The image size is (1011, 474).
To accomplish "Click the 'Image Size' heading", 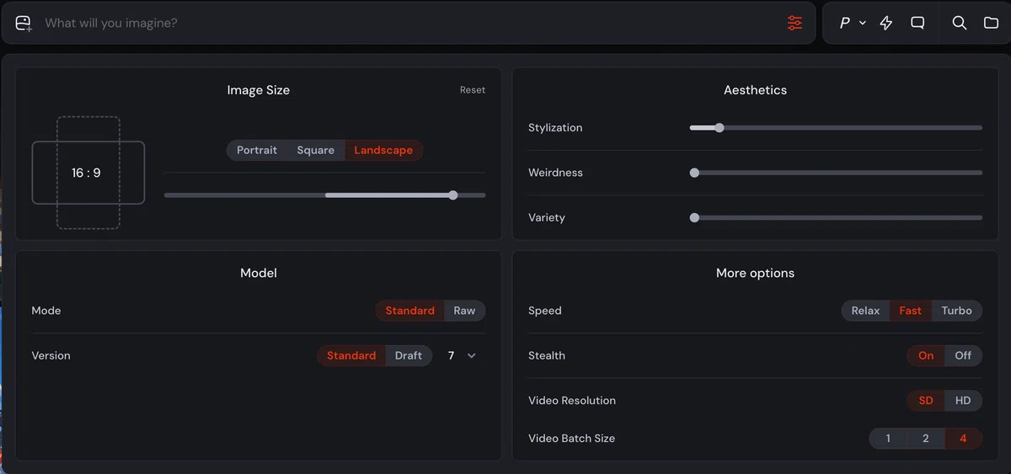I will coord(259,90).
